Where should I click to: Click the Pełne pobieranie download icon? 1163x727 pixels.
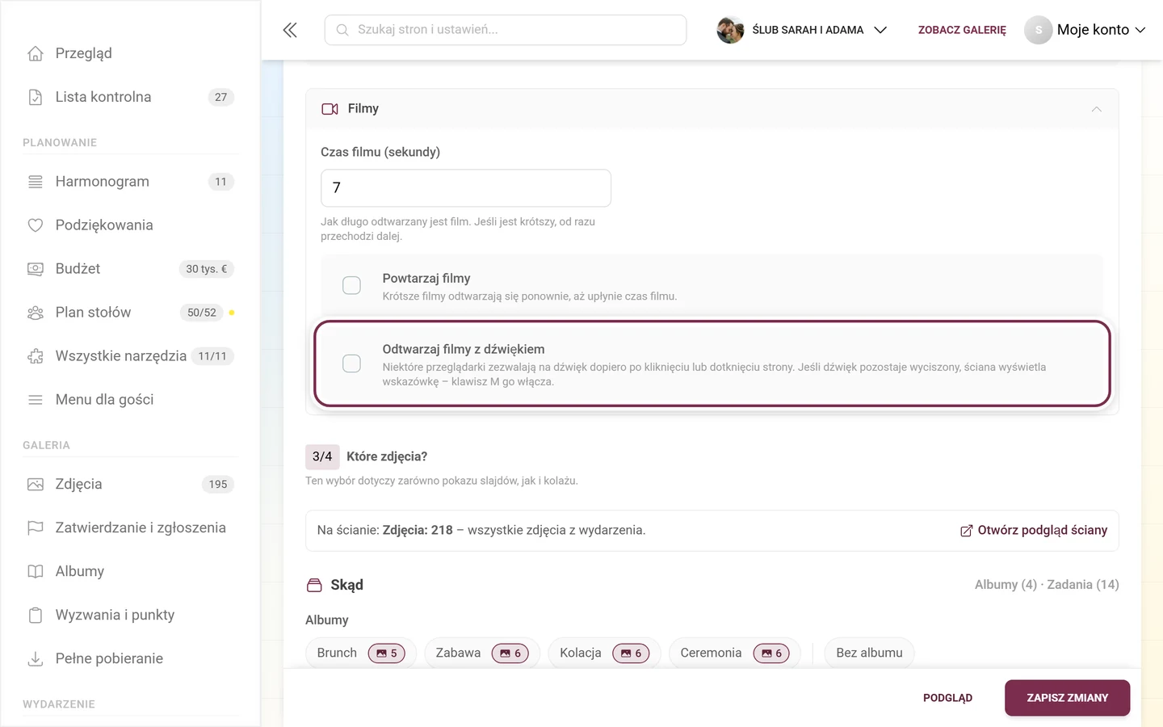click(36, 659)
